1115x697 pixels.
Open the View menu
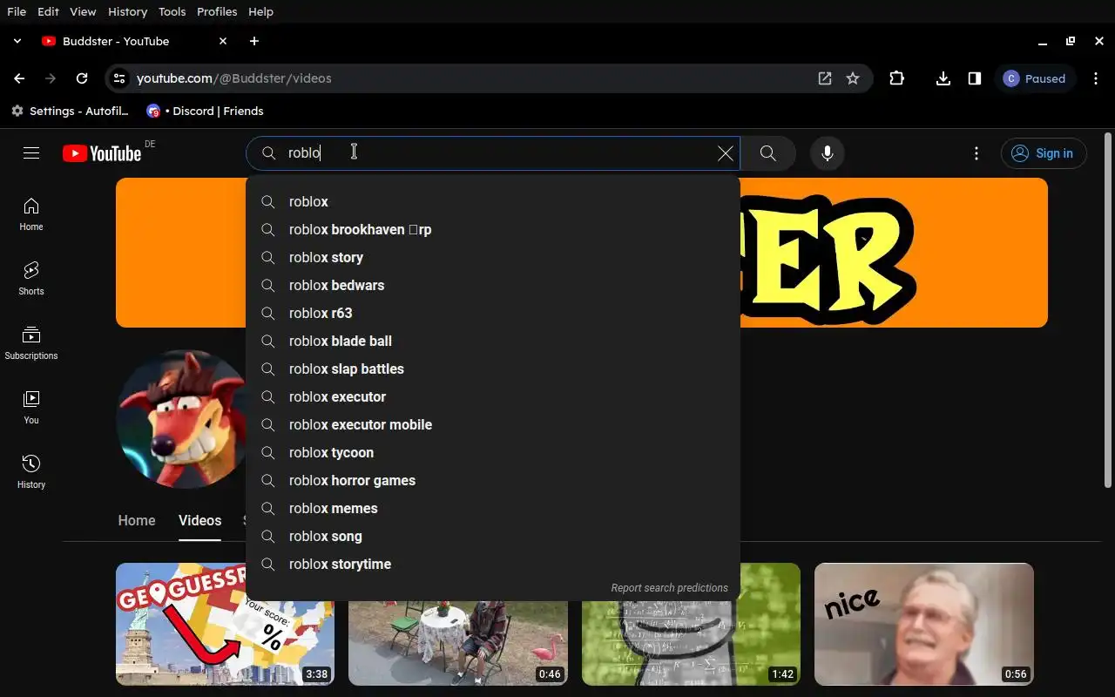pyautogui.click(x=83, y=11)
